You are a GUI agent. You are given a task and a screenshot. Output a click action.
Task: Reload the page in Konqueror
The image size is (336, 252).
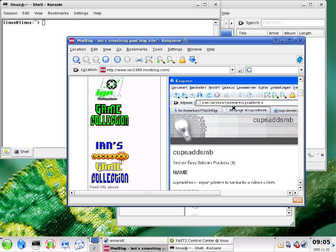click(117, 59)
